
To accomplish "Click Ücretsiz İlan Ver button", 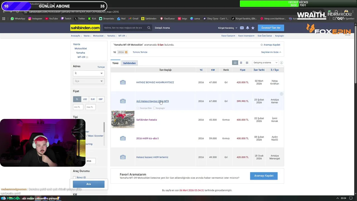I will coord(271,28).
